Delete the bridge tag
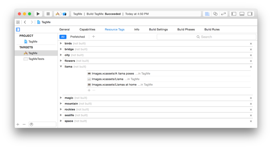Image resolution: width=272 pixels, height=149 pixels. click(x=251, y=50)
